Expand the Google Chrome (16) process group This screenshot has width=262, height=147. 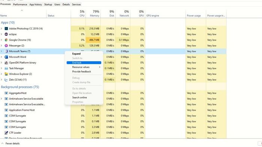[1, 40]
